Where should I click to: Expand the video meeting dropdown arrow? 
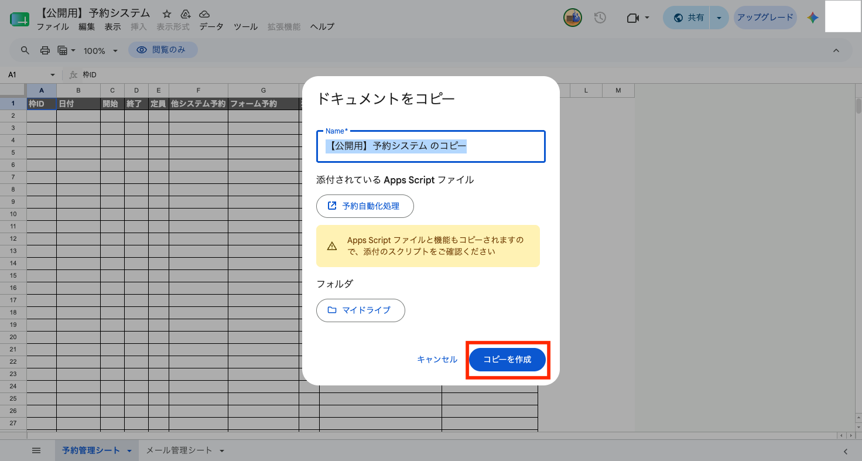(647, 18)
